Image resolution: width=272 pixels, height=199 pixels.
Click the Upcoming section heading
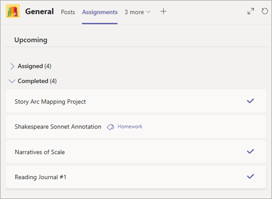[31, 40]
